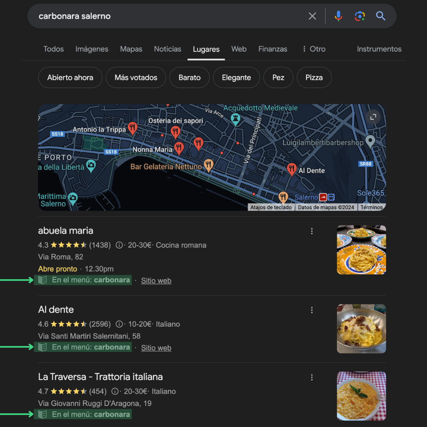Open Google Lens image search icon
Image resolution: width=427 pixels, height=427 pixels.
click(x=359, y=16)
